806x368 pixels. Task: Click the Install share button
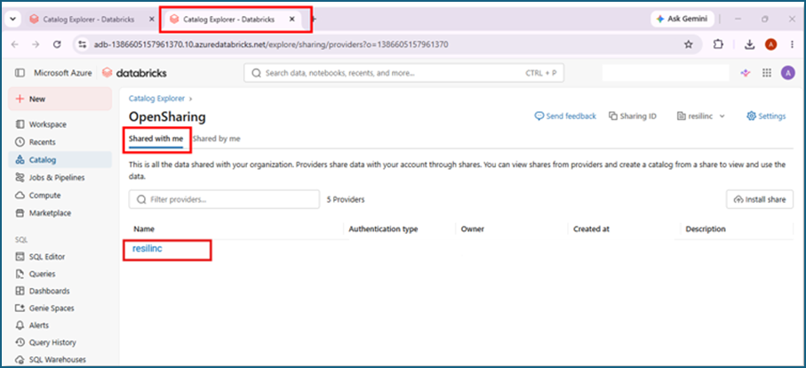(760, 199)
